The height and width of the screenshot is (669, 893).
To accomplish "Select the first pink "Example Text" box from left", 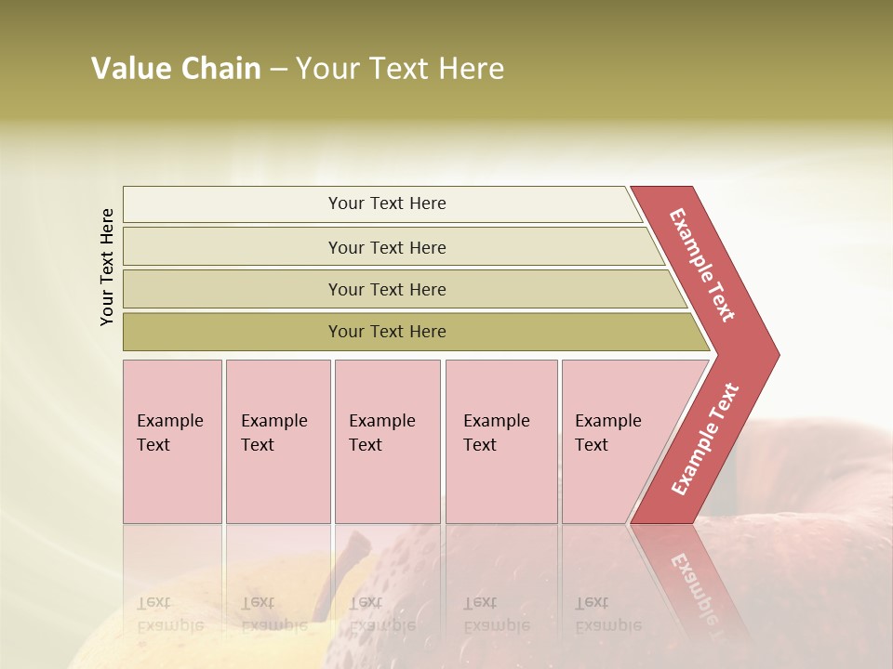I will click(x=172, y=440).
